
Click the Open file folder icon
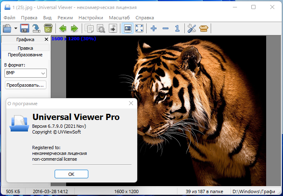(7, 28)
